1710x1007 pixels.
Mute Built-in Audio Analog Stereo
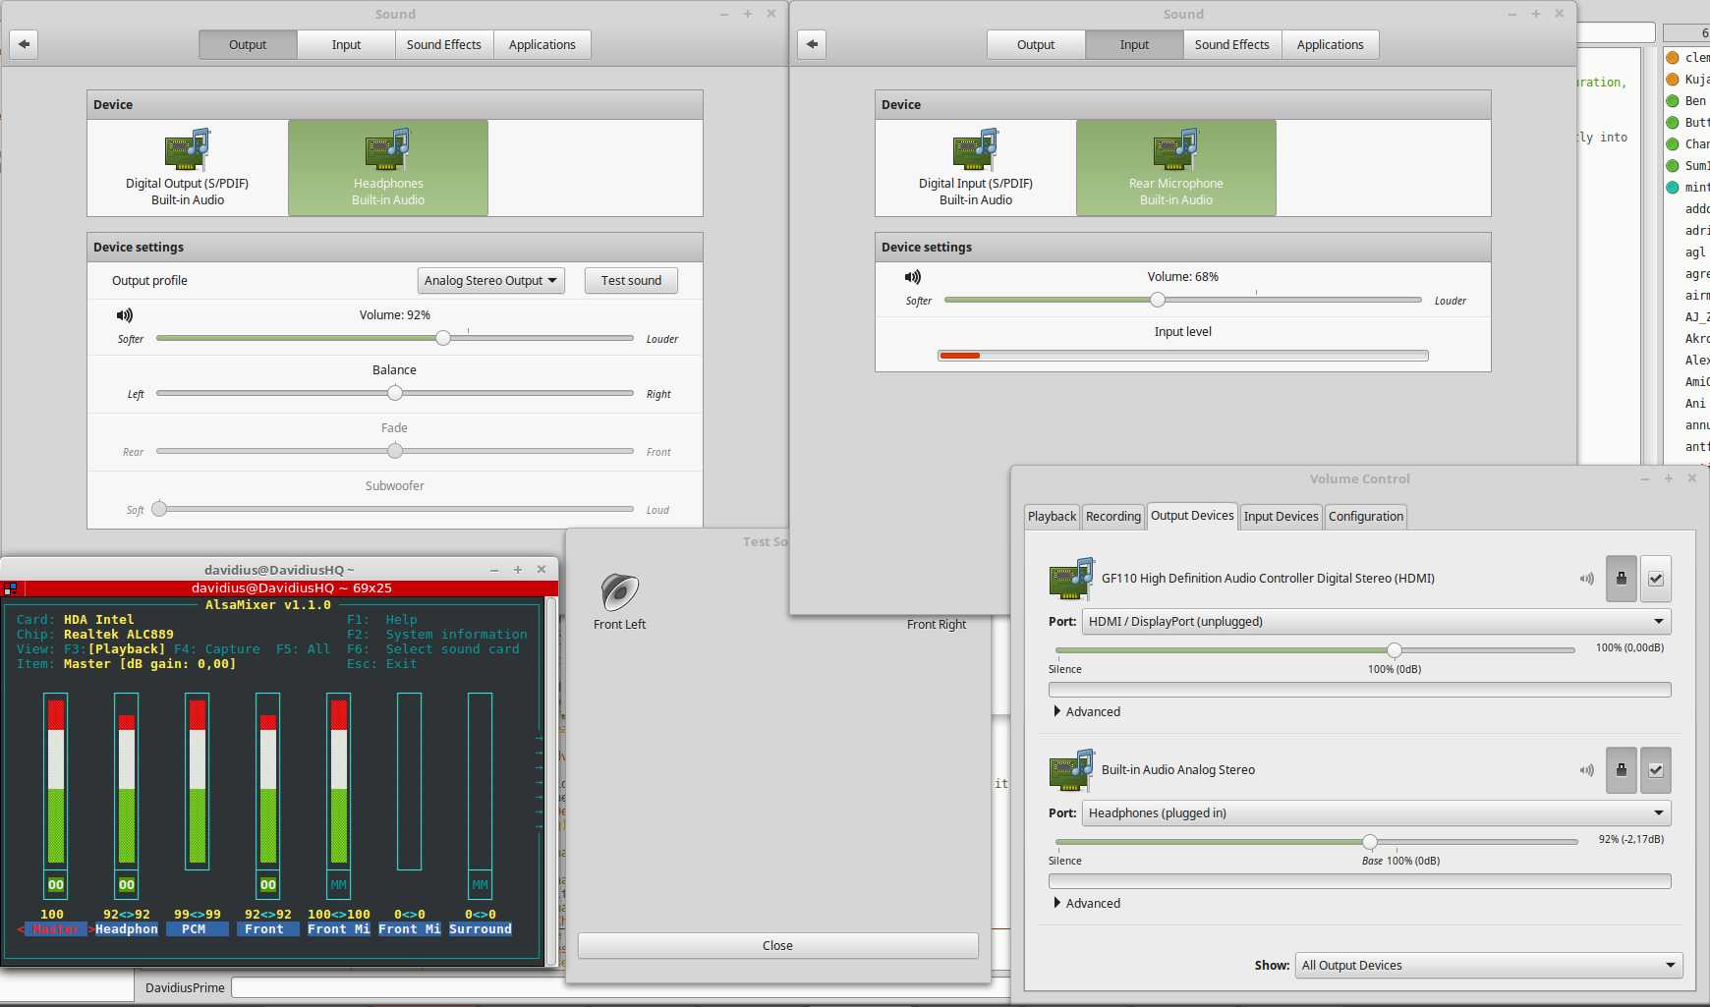click(1586, 770)
